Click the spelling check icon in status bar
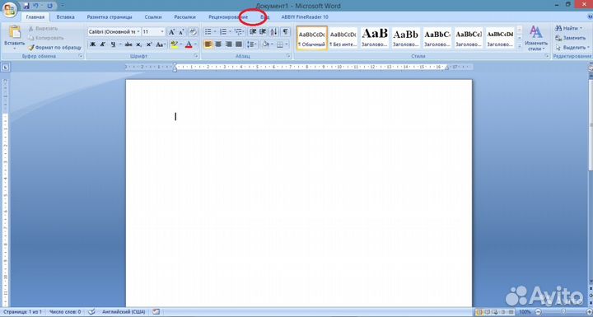The width and height of the screenshot is (593, 317). coord(91,312)
